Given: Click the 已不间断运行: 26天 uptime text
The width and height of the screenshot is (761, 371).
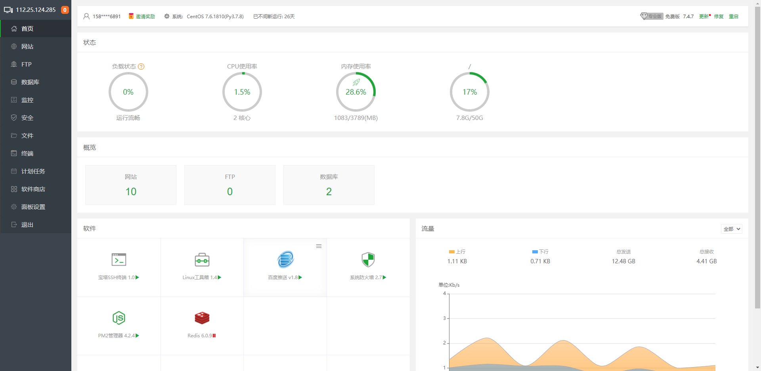Looking at the screenshot, I should (274, 17).
